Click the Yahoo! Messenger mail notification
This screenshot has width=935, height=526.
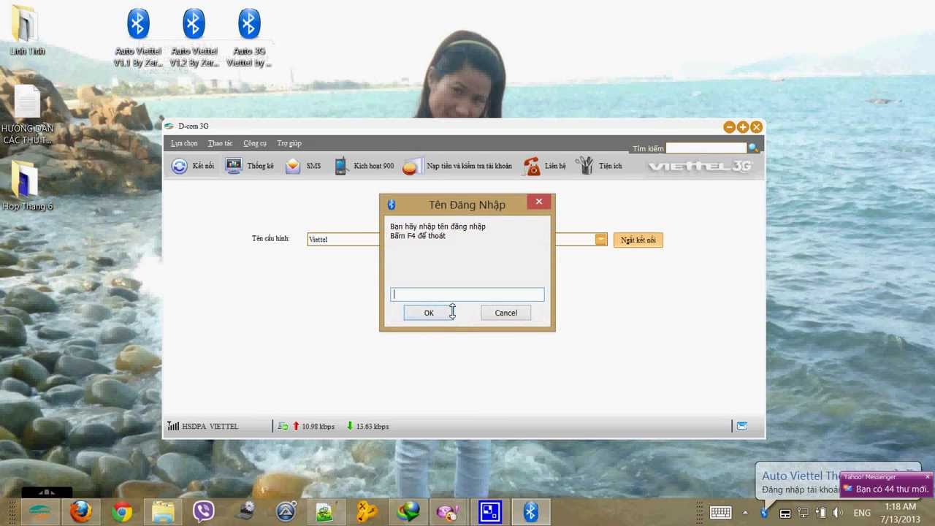[x=885, y=489]
